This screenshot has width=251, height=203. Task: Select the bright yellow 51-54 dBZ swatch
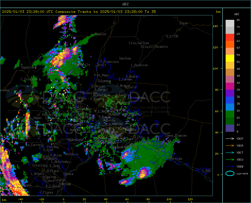(x=230, y=58)
